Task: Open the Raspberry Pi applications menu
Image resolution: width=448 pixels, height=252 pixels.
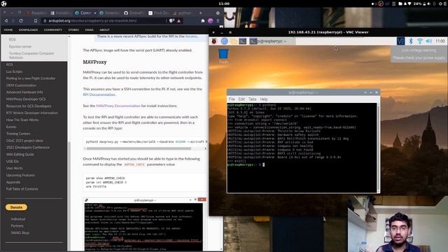Action: coord(214,41)
